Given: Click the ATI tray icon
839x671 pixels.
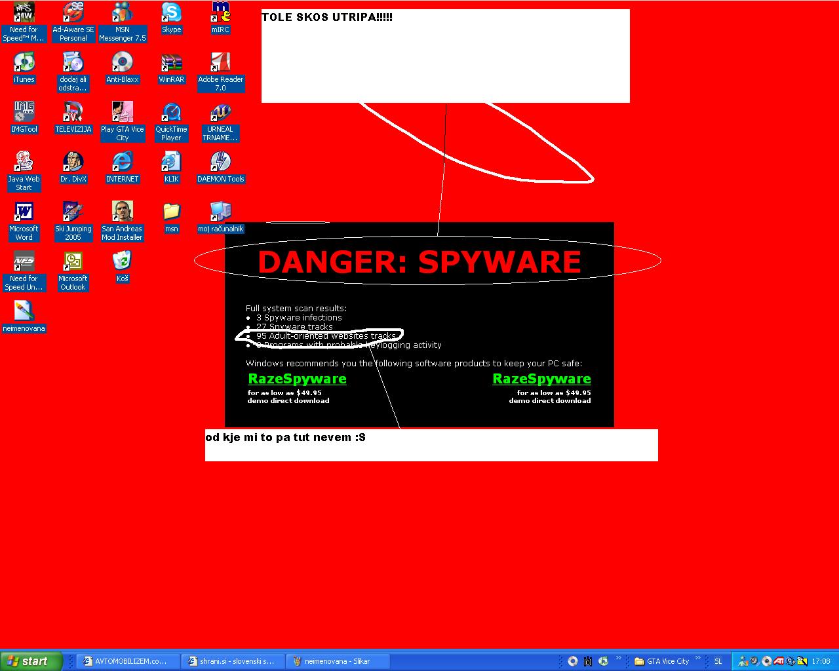Looking at the screenshot, I should tap(779, 661).
